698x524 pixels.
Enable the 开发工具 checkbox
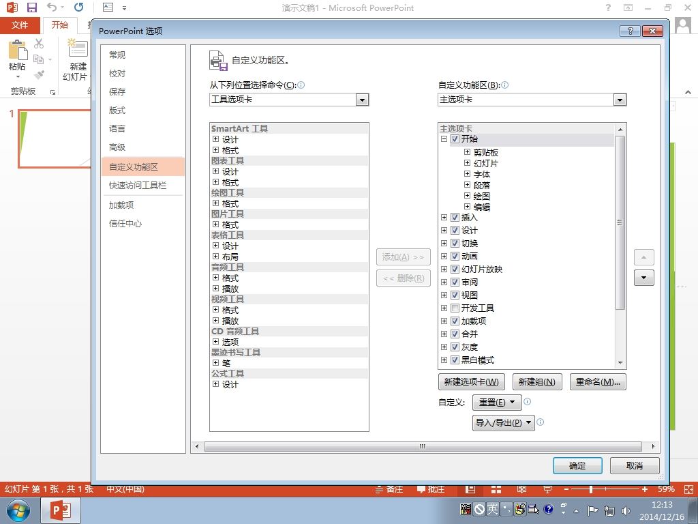(x=455, y=308)
